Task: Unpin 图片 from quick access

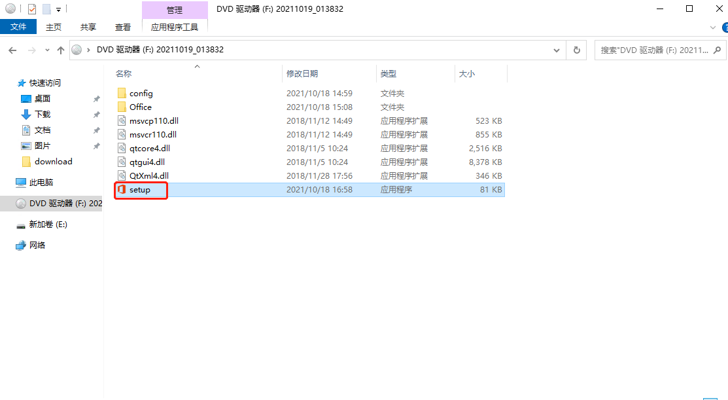Action: [96, 146]
